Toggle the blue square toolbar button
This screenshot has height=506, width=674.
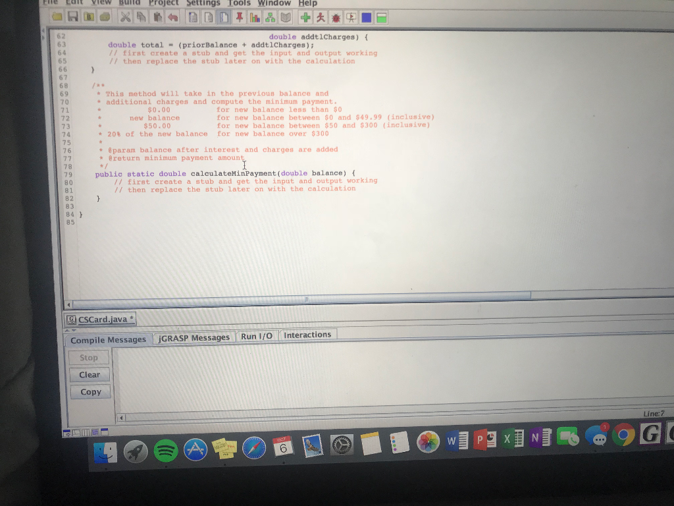point(366,18)
